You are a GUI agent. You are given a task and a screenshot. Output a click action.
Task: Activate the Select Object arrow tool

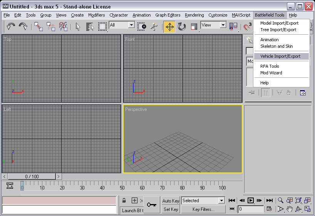78,27
